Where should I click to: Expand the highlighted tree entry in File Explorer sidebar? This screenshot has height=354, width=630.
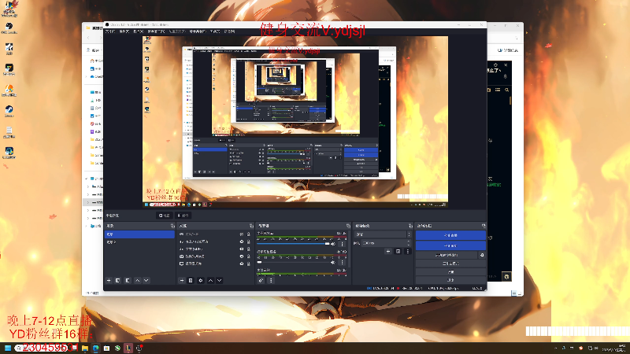pos(88,202)
